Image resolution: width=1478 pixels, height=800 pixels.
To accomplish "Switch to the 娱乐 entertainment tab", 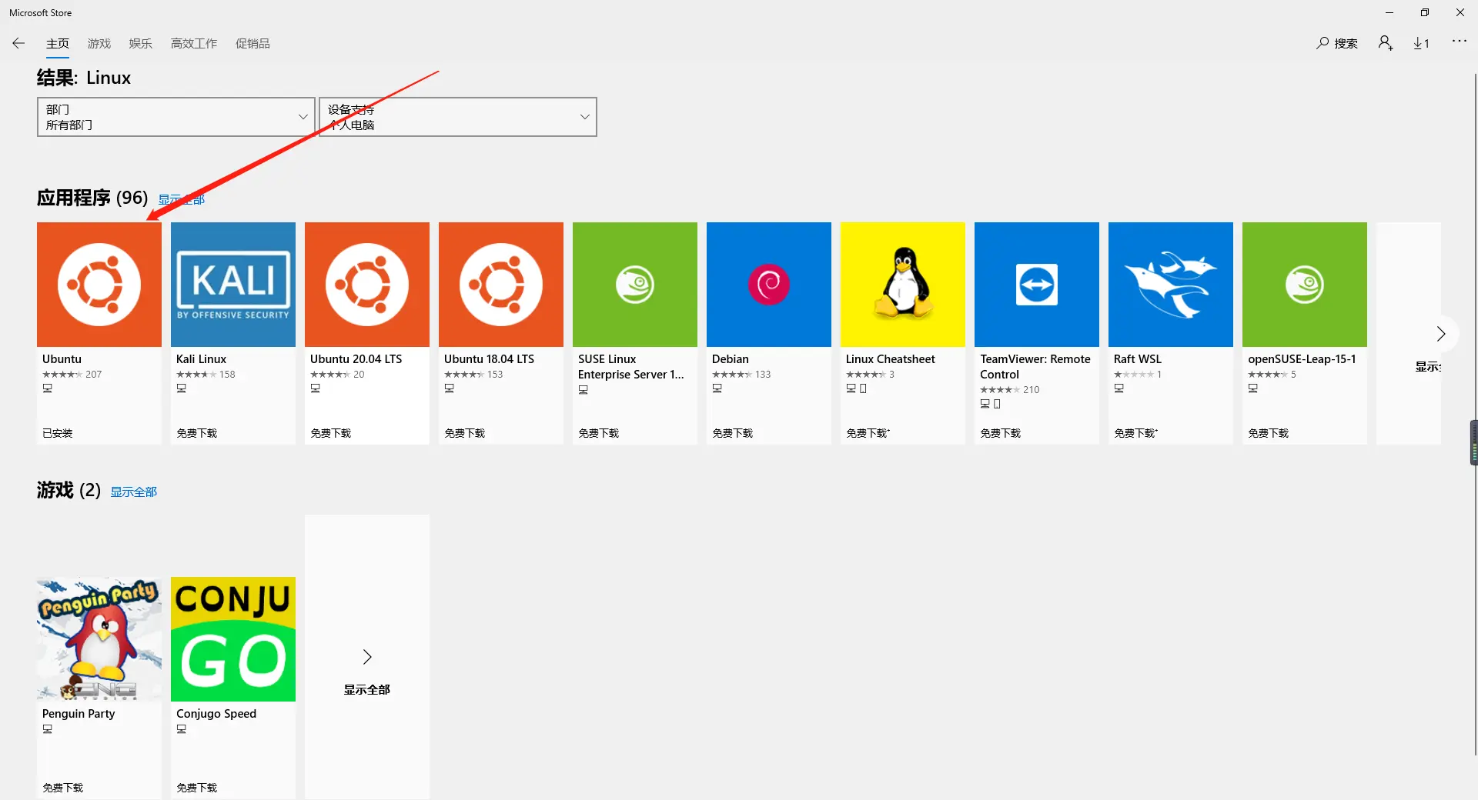I will point(141,44).
